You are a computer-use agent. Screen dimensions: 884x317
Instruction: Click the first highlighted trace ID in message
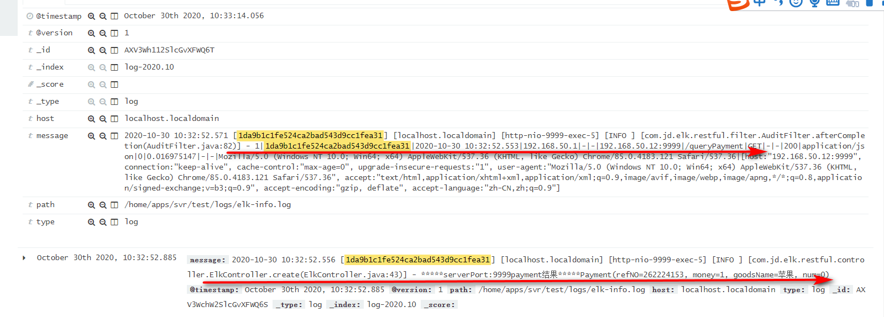(x=311, y=135)
